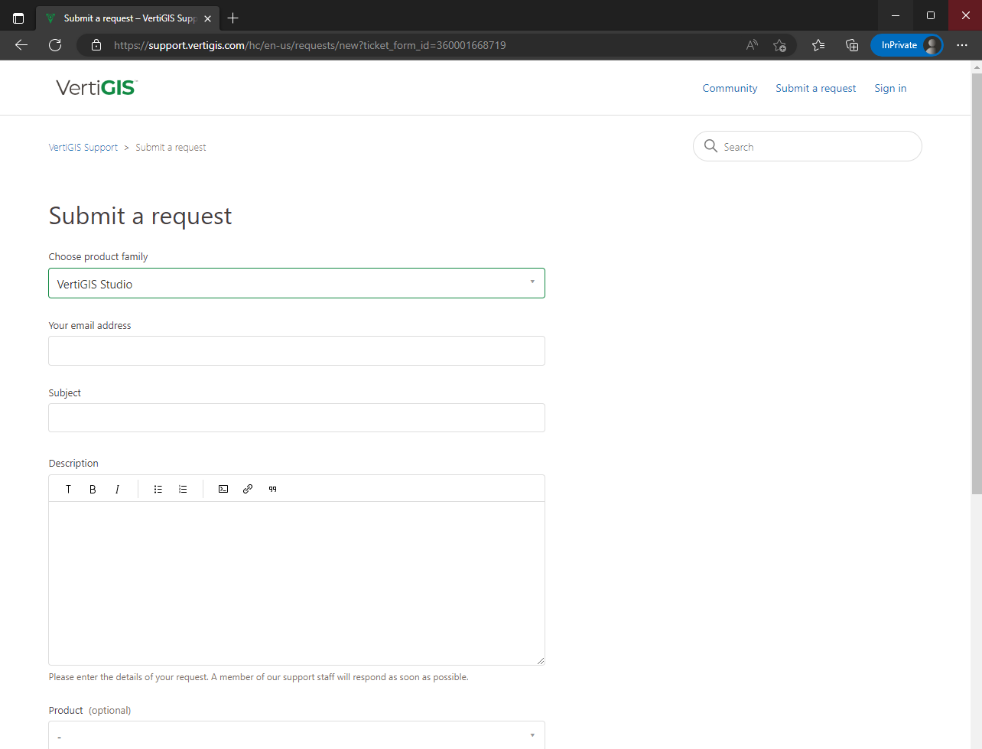Focus the Subject field

(297, 418)
